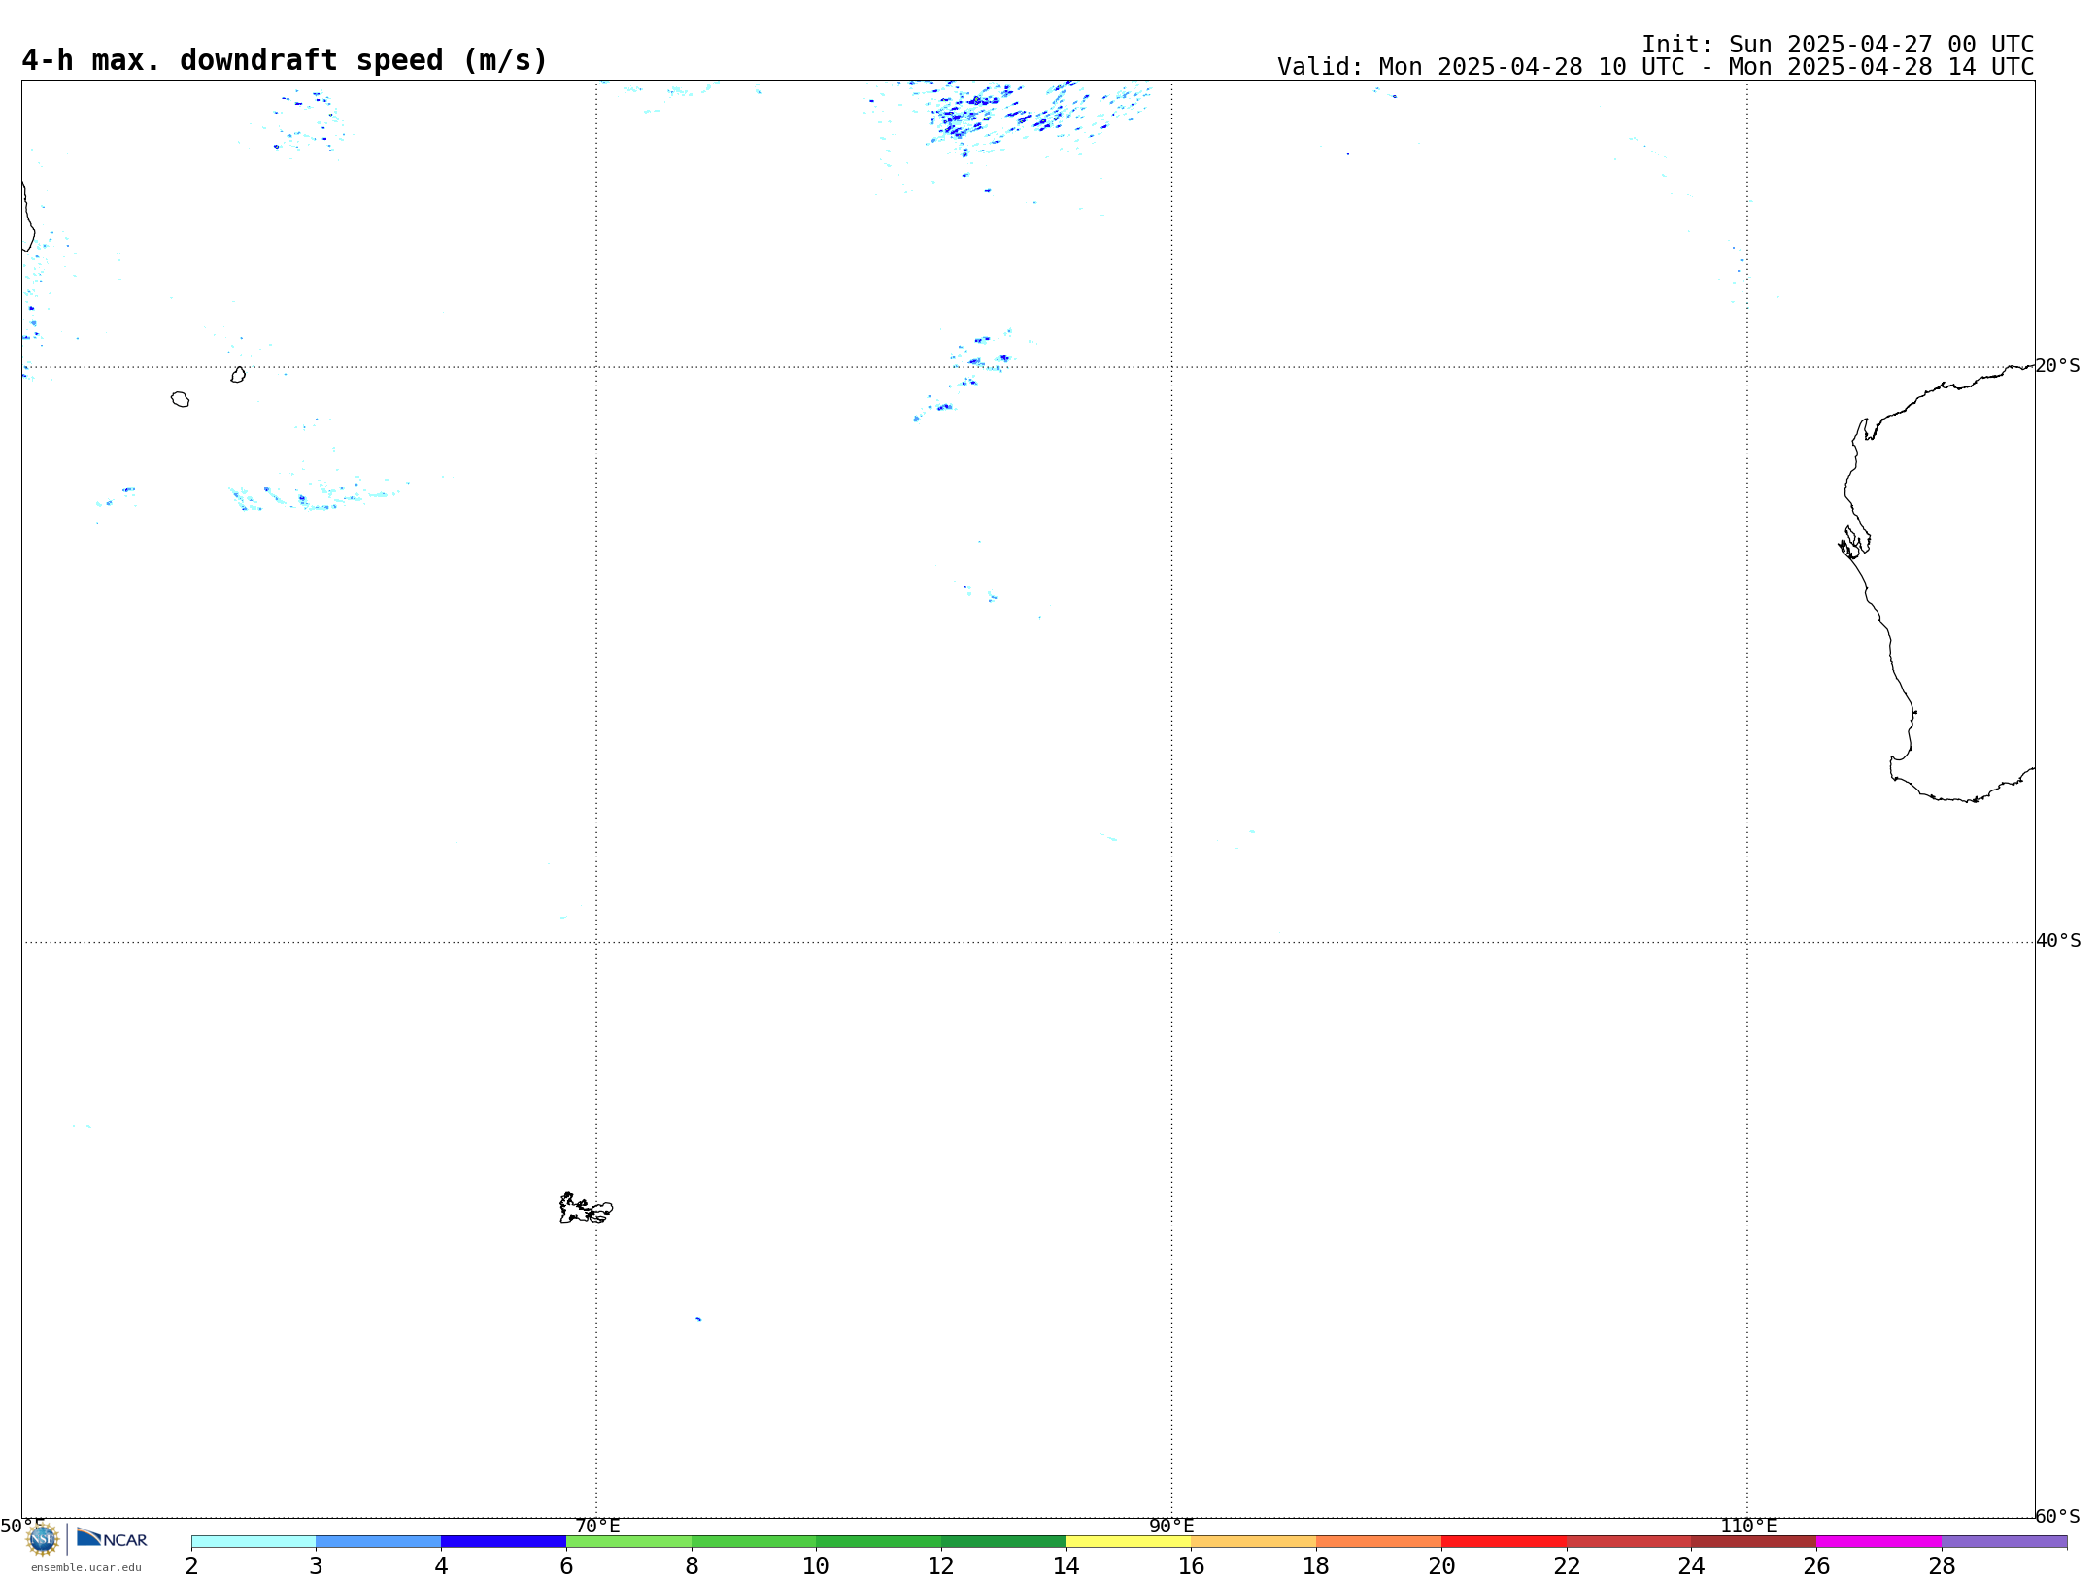The image size is (2098, 1579).
Task: Click the magenta 26-28 colorbar swatch
Action: (x=1879, y=1542)
